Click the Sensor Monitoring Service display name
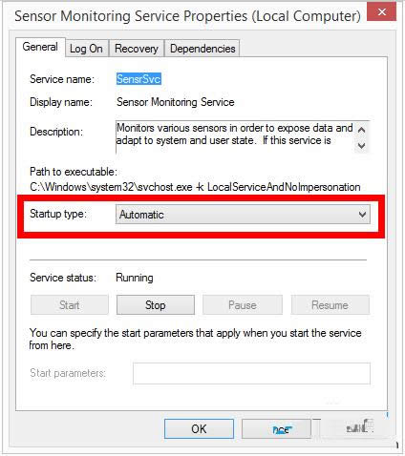Viewport: 405px width, 456px height. 176,102
